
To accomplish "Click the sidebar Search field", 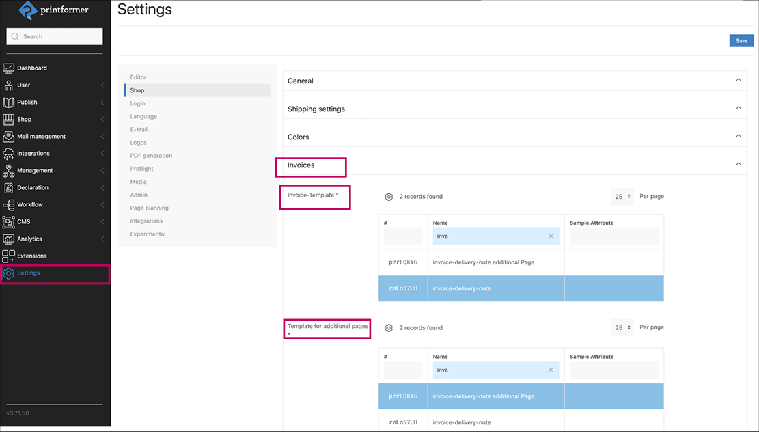I will point(55,36).
